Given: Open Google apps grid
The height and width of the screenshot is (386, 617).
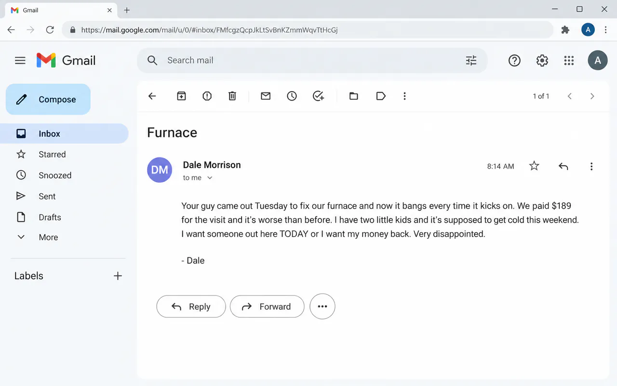Looking at the screenshot, I should click(569, 60).
